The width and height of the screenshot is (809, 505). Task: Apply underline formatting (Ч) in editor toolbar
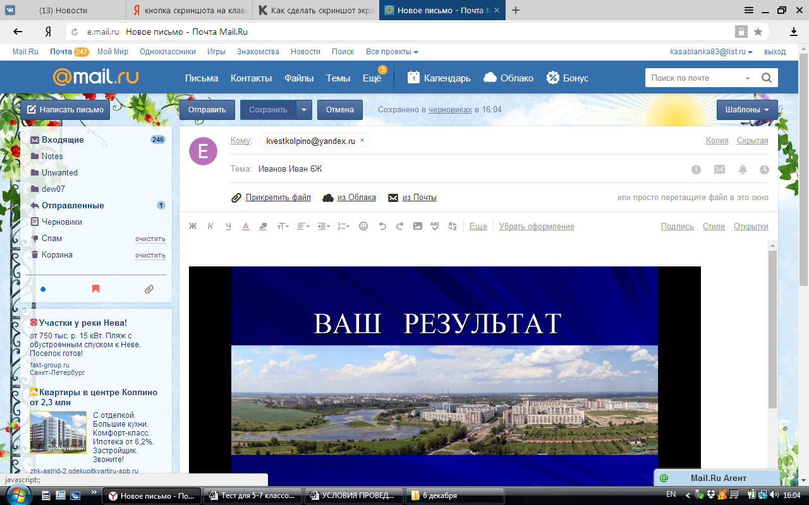point(228,226)
